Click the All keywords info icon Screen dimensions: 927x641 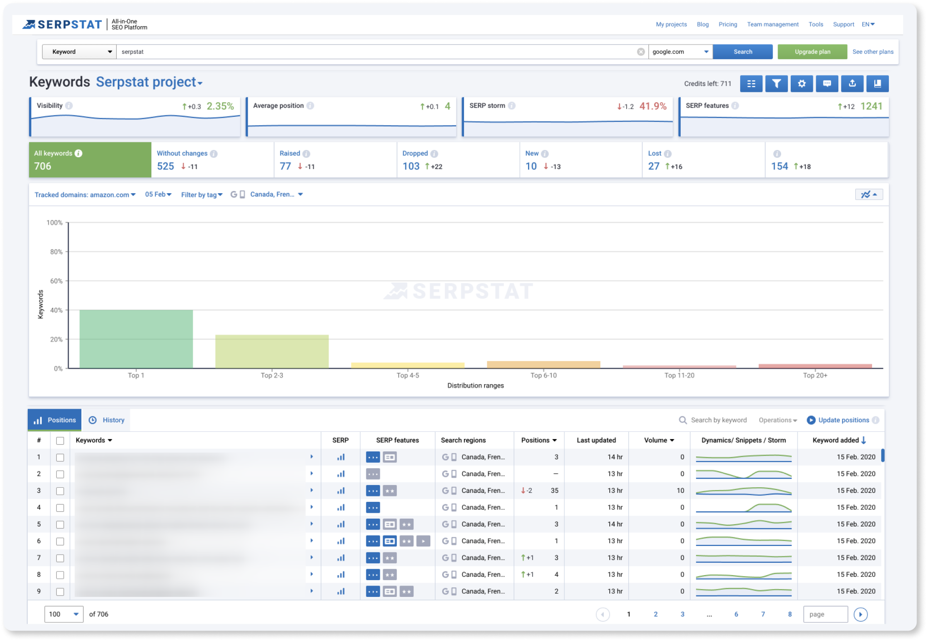(79, 153)
